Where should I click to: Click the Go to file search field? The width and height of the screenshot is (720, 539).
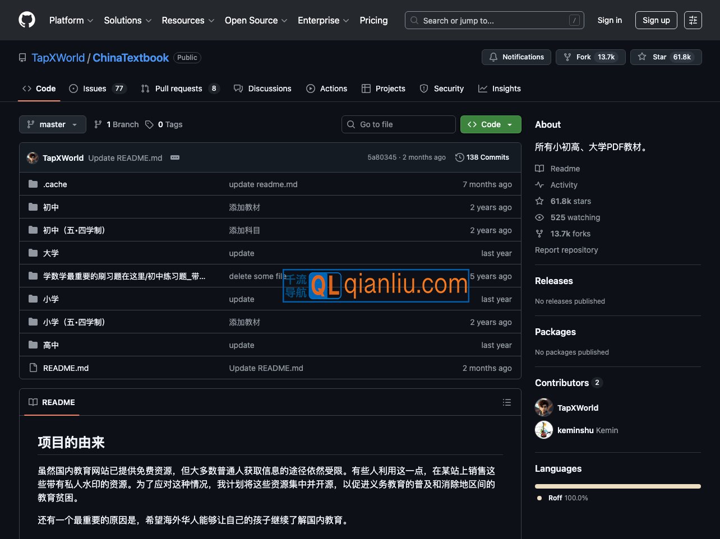point(398,124)
